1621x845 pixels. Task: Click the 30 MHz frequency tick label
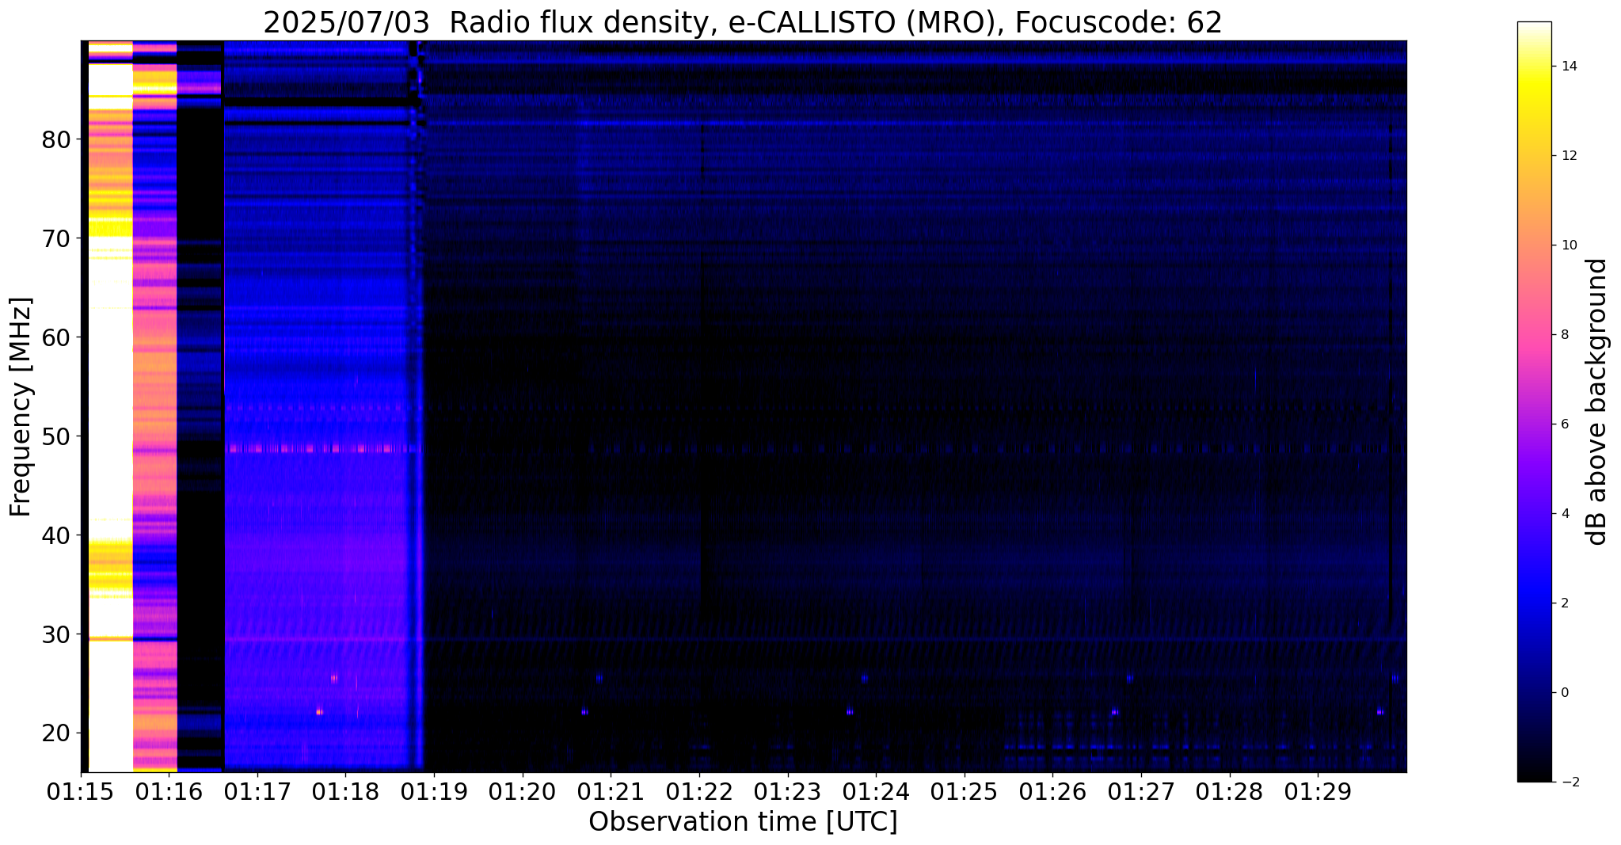[56, 634]
